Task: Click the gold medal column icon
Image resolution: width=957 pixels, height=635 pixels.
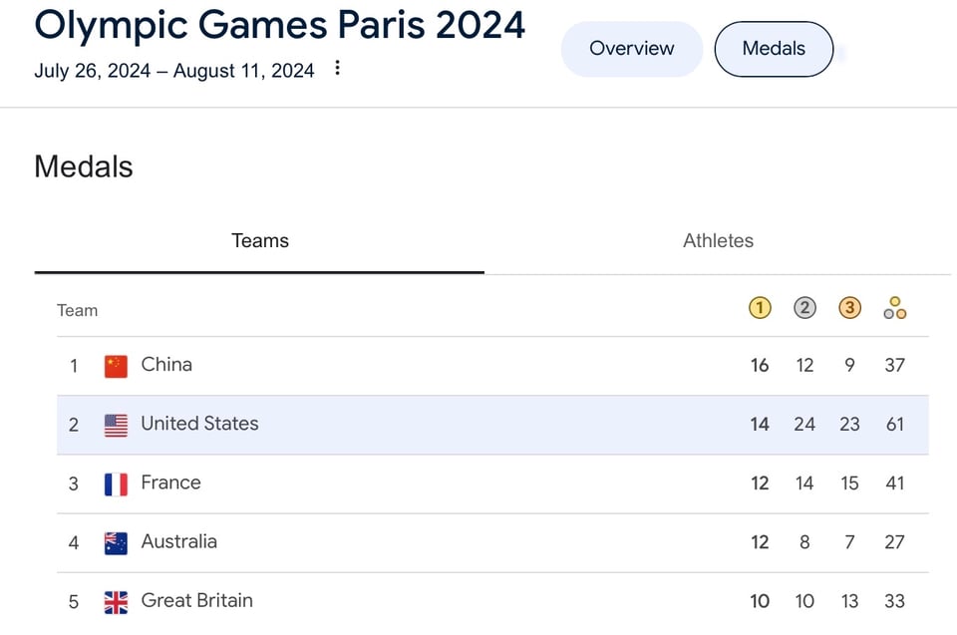Action: [760, 308]
